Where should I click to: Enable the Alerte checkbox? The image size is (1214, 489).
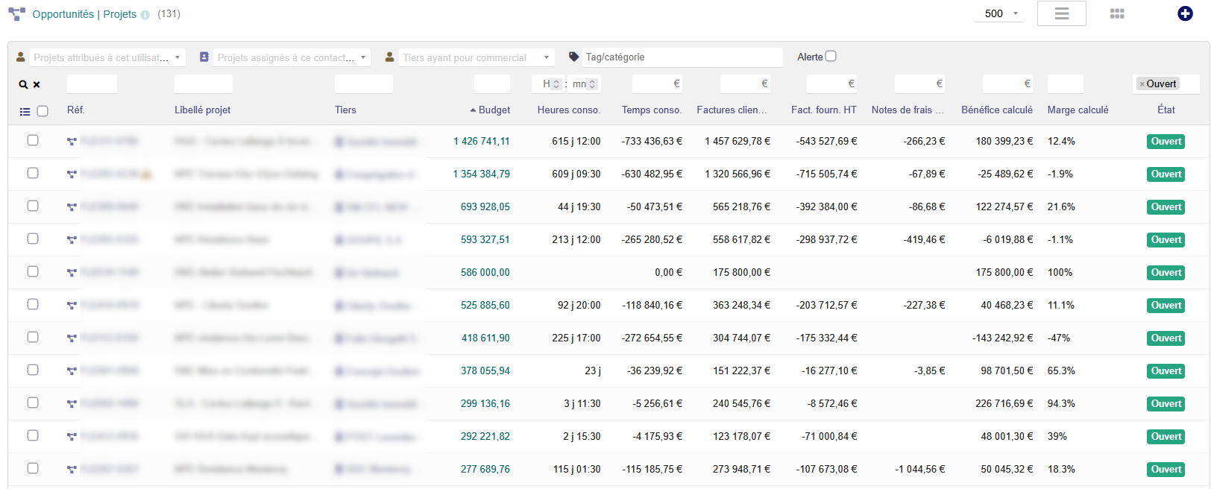[831, 56]
